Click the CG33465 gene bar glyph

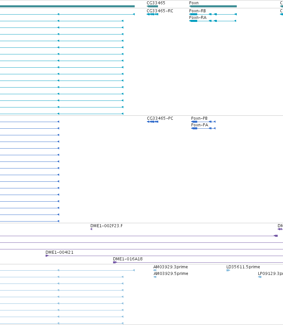[x=152, y=6]
